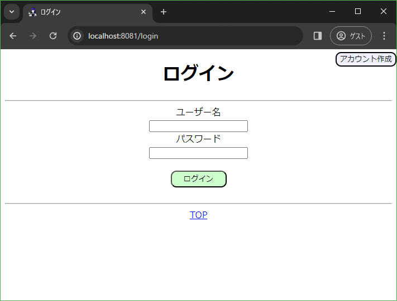
Task: Reload the login page
Action: point(53,36)
